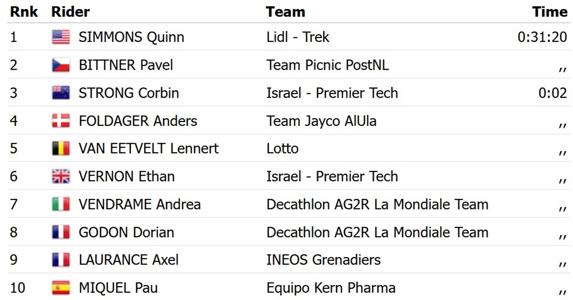Sort by the Team column header
The width and height of the screenshot is (573, 300).
pyautogui.click(x=286, y=11)
